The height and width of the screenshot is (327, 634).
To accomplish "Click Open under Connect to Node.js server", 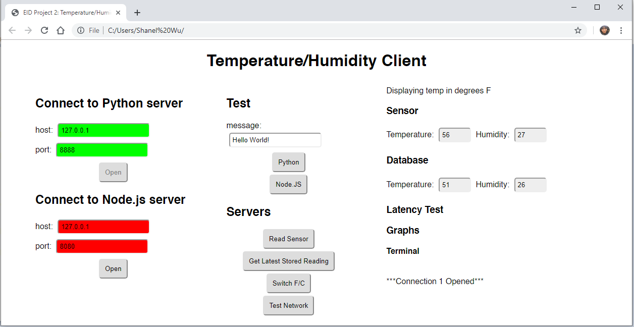I will click(113, 268).
